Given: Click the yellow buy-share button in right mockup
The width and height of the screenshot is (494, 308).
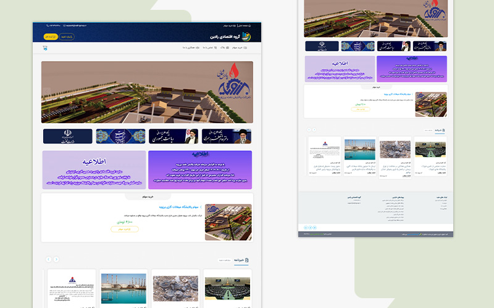Looking at the screenshot, I should (361, 109).
